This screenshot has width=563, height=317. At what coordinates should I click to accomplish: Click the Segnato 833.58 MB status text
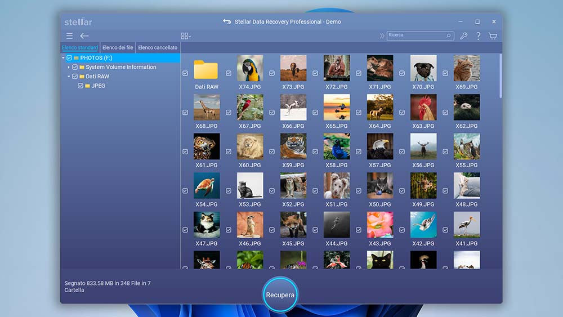click(108, 287)
